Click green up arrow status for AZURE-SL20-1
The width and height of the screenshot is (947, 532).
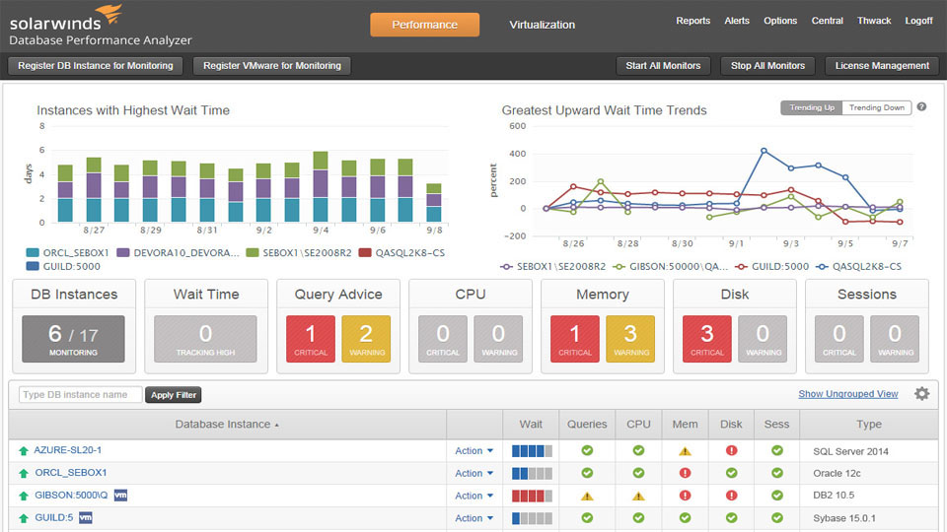tap(24, 451)
